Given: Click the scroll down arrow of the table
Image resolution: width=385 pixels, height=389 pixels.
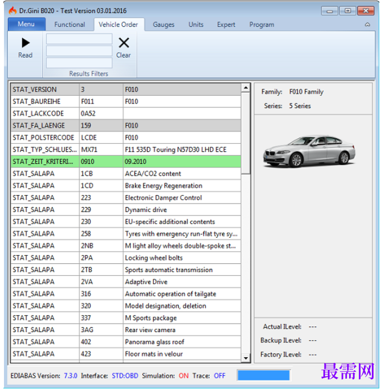Looking at the screenshot, I should click(x=245, y=358).
